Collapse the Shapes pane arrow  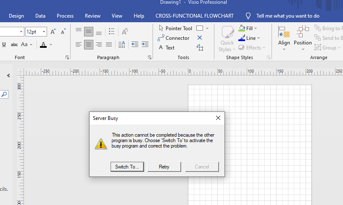[x=8, y=76]
